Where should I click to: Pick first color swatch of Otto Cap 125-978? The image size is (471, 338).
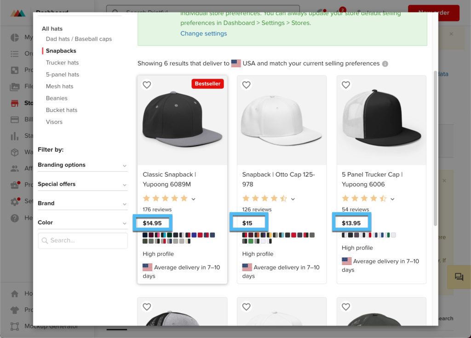click(245, 235)
